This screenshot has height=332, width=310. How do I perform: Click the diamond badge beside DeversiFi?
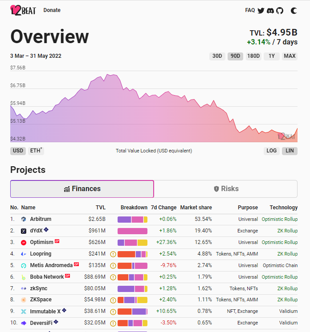[56, 322]
